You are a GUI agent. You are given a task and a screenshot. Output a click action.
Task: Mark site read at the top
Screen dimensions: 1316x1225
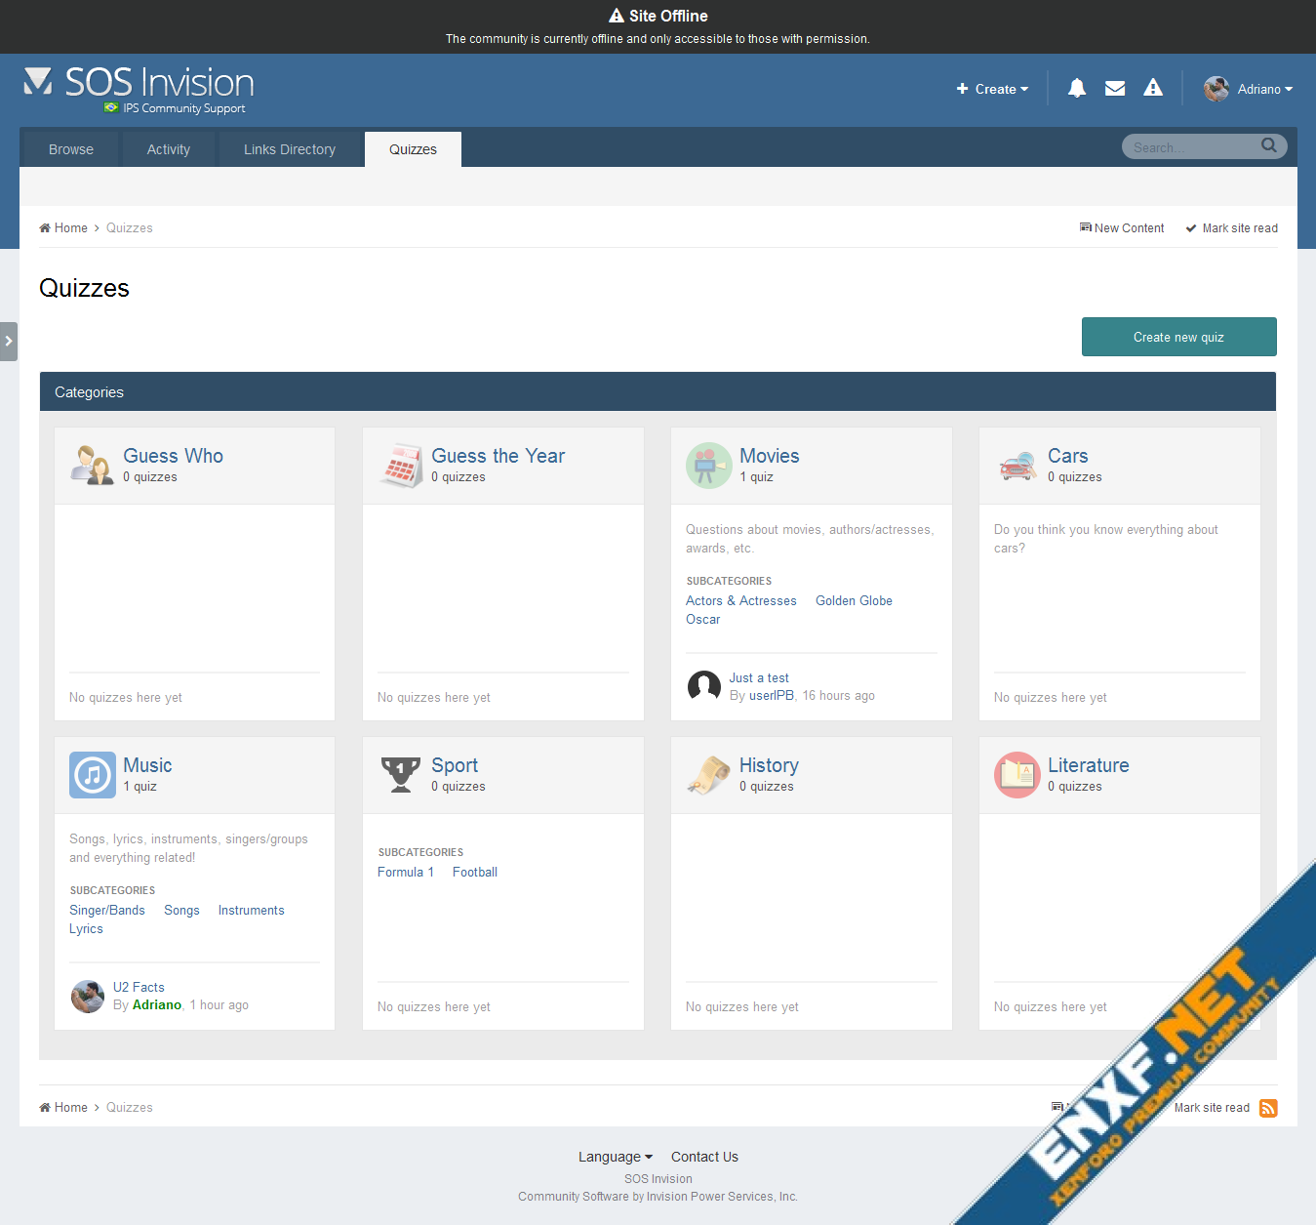click(1231, 228)
